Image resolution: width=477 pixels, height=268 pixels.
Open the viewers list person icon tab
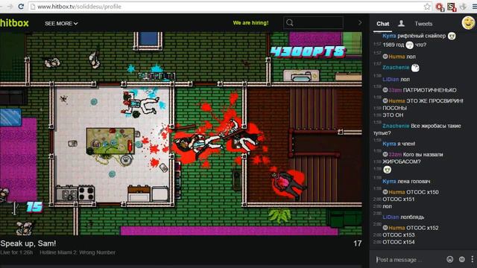tap(401, 23)
